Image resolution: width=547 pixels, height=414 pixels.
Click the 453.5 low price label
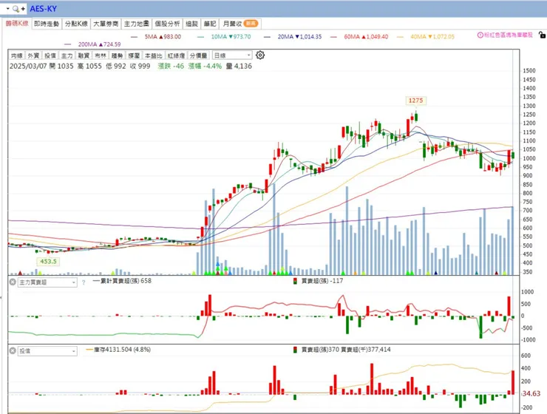(x=48, y=261)
